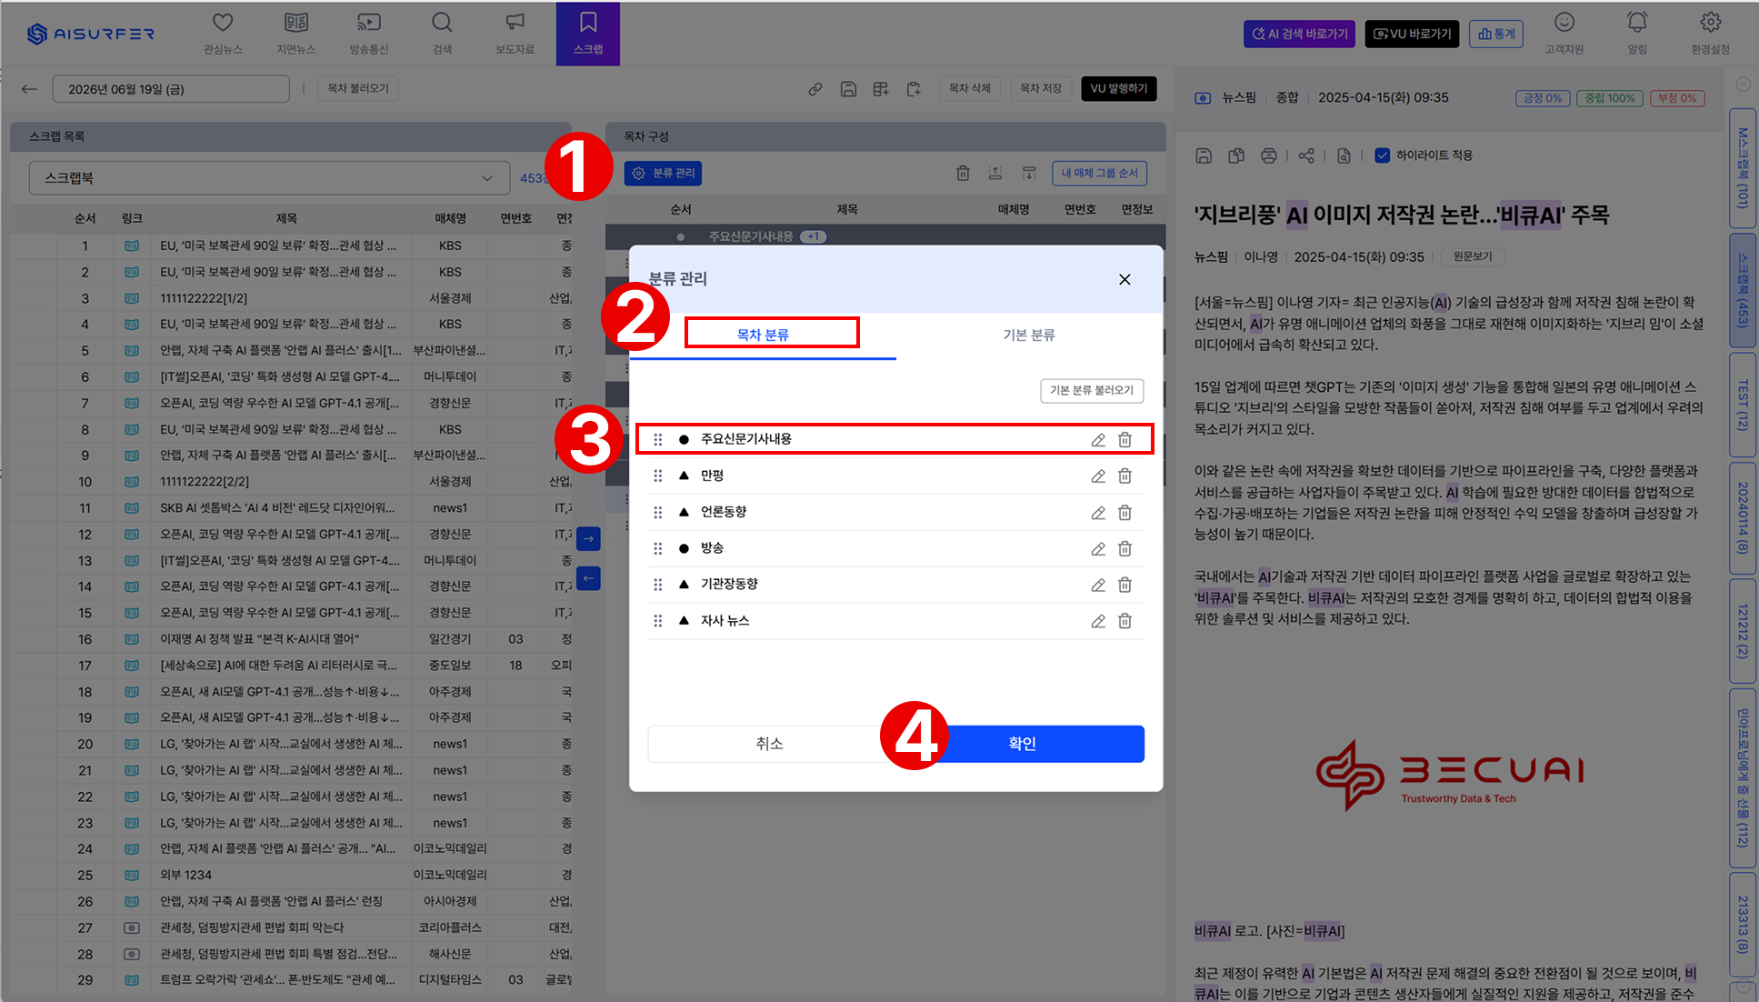Screen dimensions: 1759x1002
Task: Open the 알림 bell icon
Action: click(x=1636, y=23)
